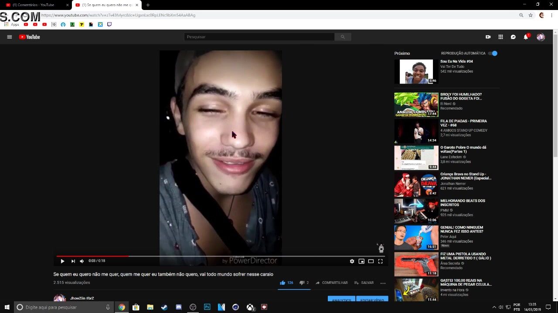This screenshot has height=313, width=558.
Task: Click the thumbs up like button
Action: [x=282, y=283]
